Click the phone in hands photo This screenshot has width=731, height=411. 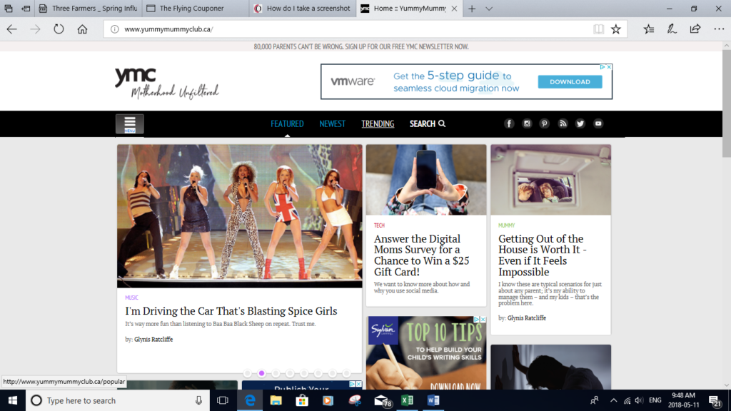tap(426, 179)
